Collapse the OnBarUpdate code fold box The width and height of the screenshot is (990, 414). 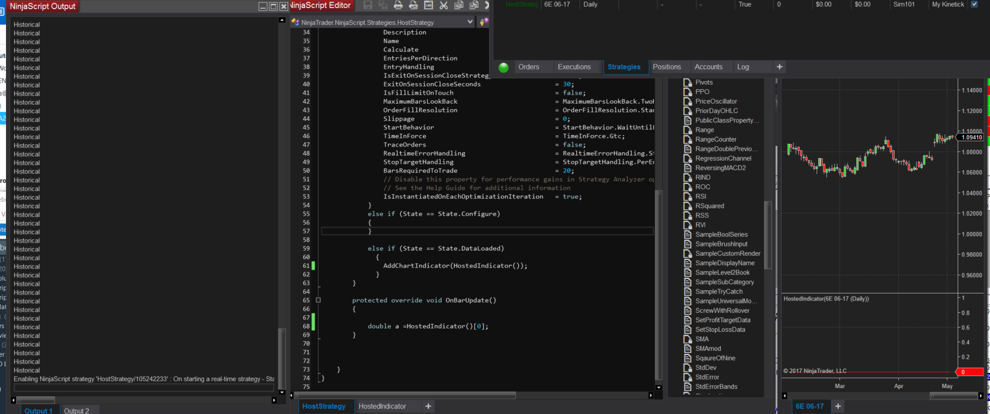[x=318, y=300]
